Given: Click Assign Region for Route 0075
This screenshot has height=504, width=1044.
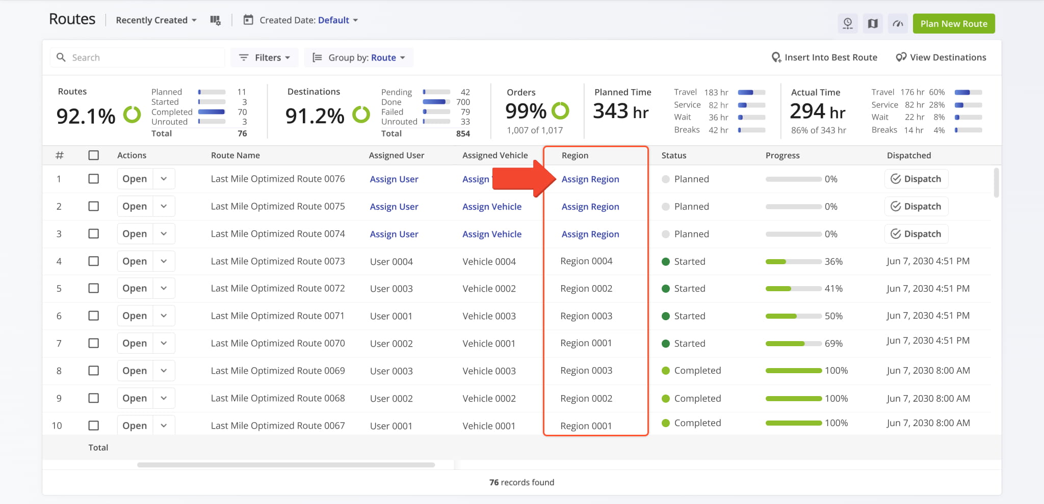Looking at the screenshot, I should click(x=590, y=207).
